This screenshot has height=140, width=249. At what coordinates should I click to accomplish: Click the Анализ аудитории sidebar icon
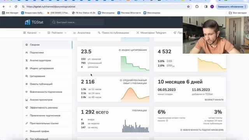click(x=26, y=61)
